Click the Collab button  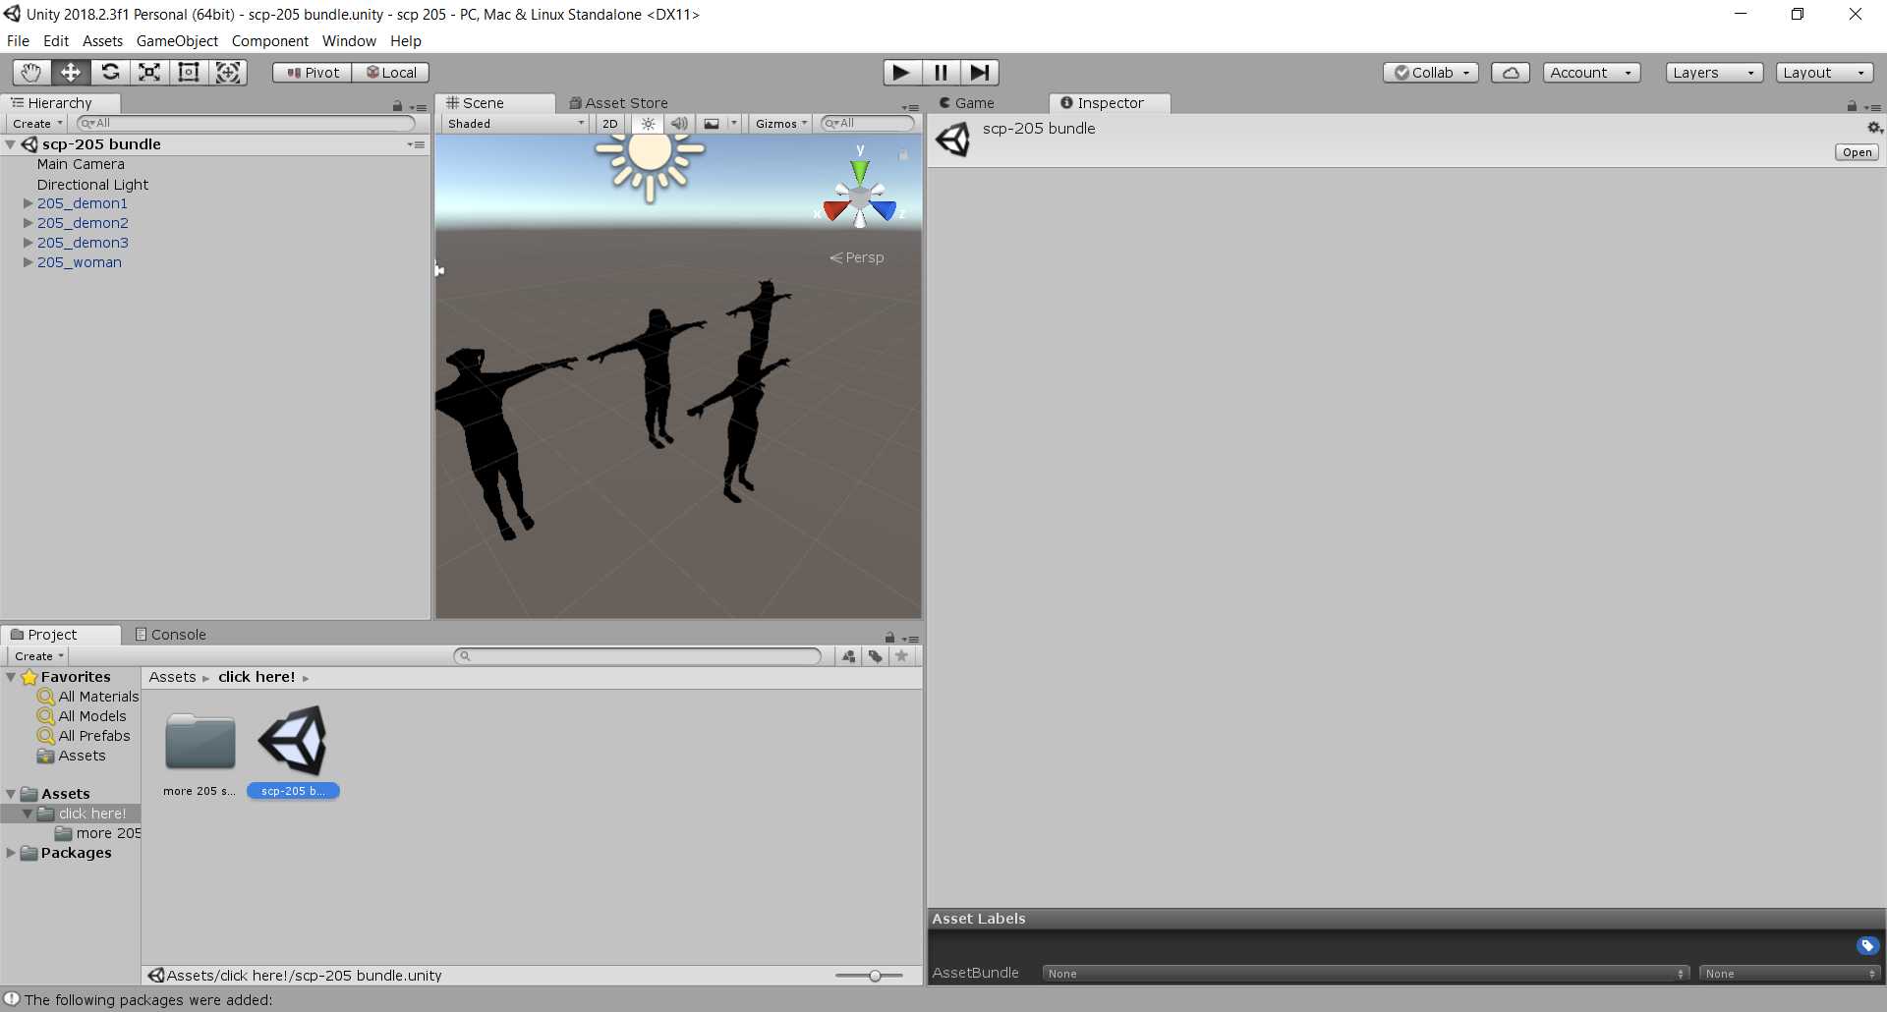[x=1430, y=73]
